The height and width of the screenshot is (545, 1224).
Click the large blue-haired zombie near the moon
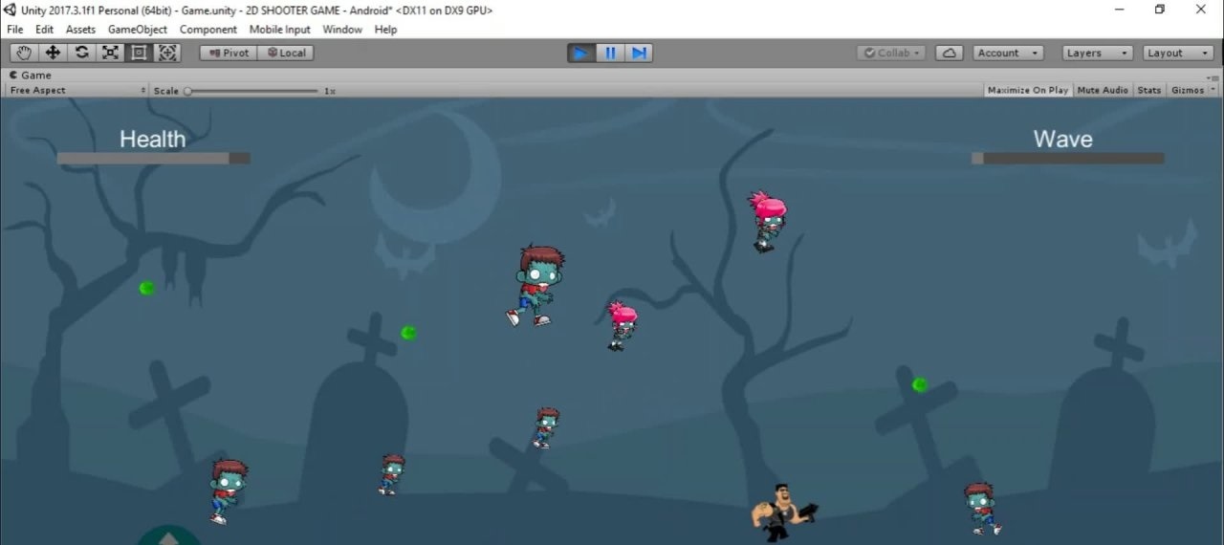(x=535, y=286)
